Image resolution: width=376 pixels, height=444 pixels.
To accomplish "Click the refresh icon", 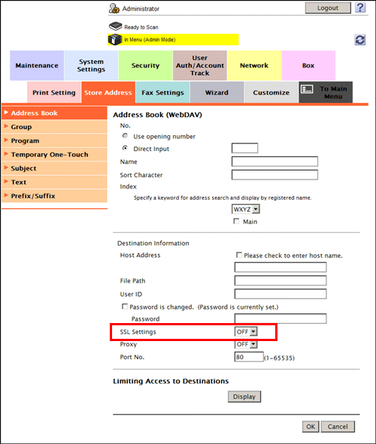I will (360, 40).
